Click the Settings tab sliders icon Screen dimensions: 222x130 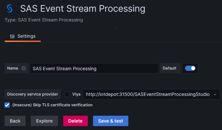pyautogui.click(x=12, y=36)
